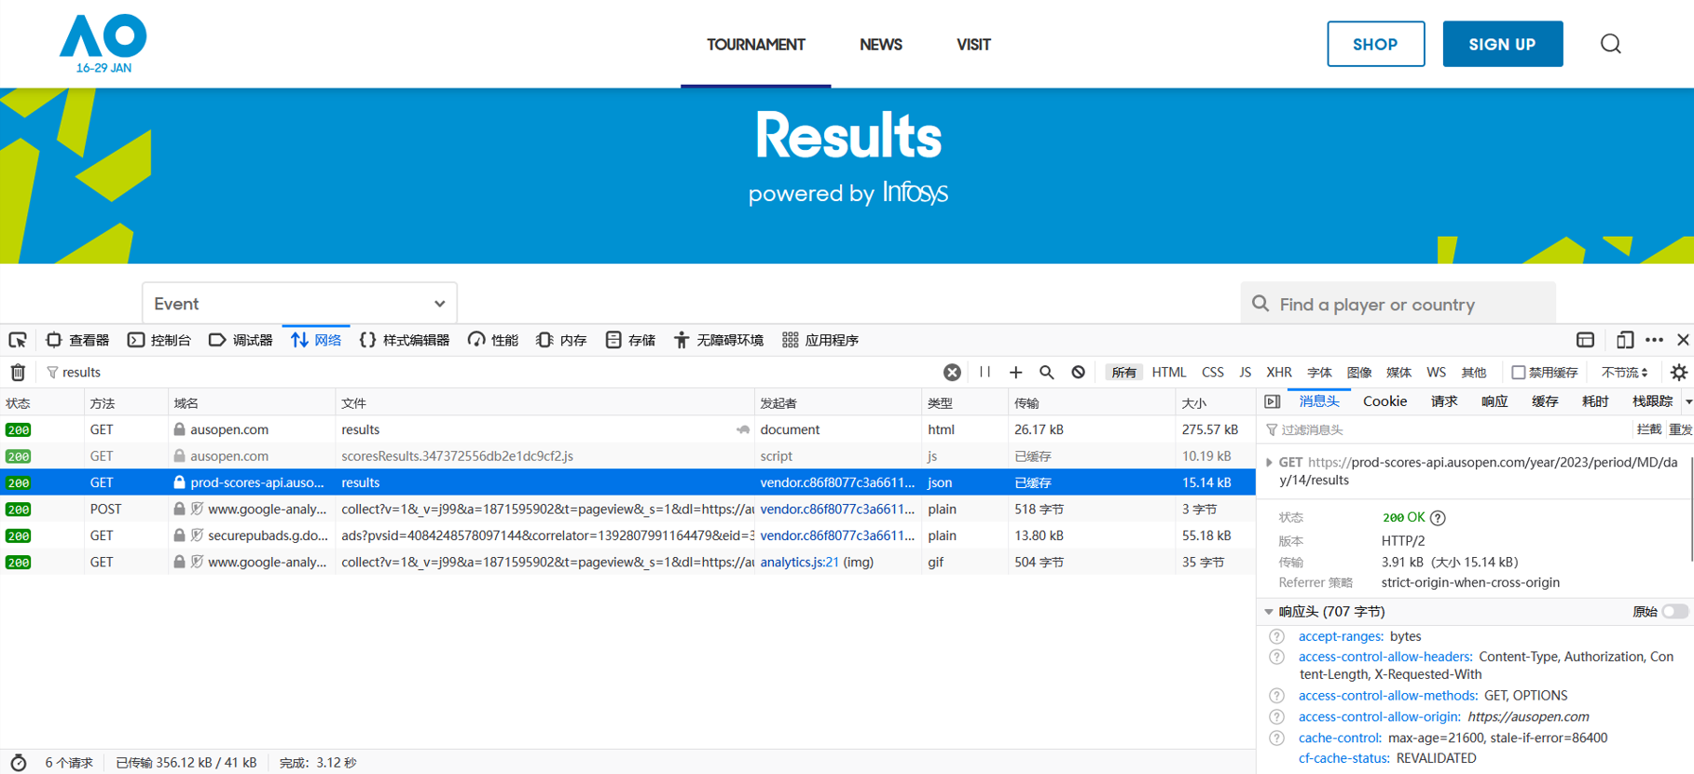
Task: Open the 响应 (Response) details tab
Action: [1494, 401]
